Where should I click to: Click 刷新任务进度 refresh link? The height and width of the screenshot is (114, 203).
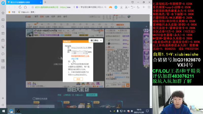click(x=40, y=99)
